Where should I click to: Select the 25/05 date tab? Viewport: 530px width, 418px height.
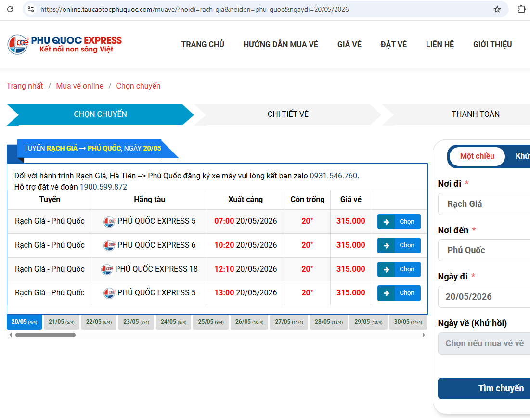211,322
